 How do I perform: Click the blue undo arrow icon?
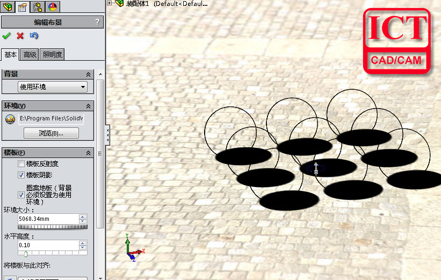(x=34, y=36)
